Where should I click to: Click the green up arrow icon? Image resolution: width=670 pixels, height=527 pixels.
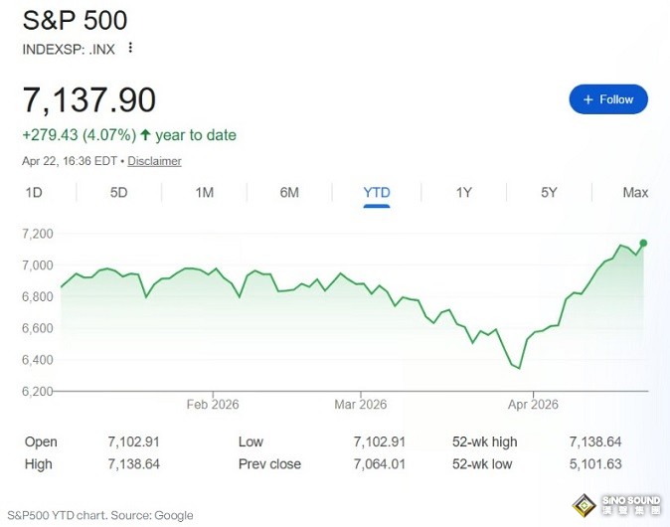[x=146, y=135]
